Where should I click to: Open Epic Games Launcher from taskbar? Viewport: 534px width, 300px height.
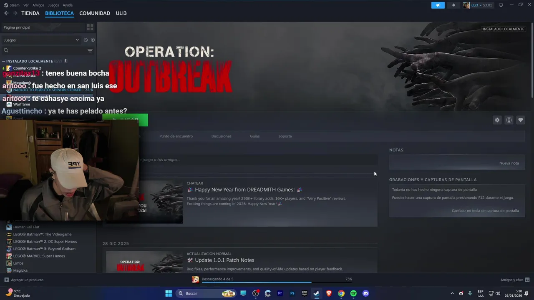[305, 293]
